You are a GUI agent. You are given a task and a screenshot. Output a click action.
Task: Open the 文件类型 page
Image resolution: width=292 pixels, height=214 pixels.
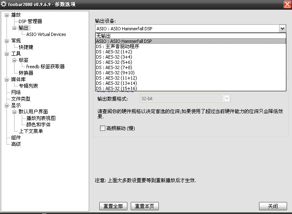coord(21,99)
